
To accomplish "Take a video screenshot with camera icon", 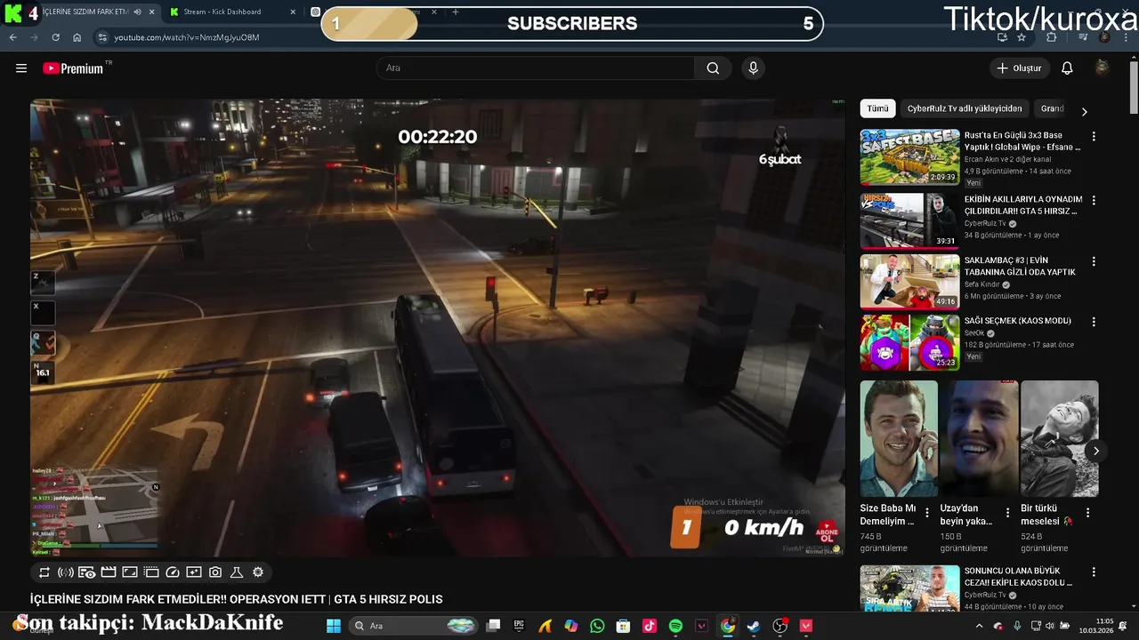I will coord(215,572).
